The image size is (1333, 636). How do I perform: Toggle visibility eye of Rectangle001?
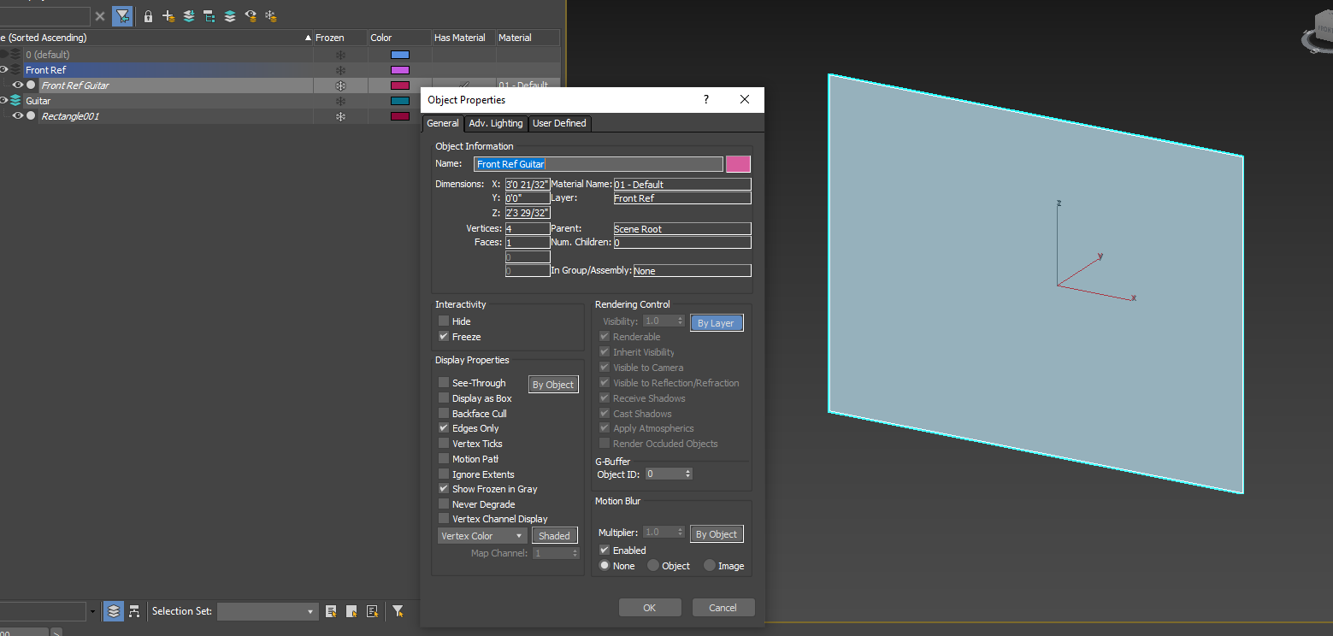click(x=17, y=116)
